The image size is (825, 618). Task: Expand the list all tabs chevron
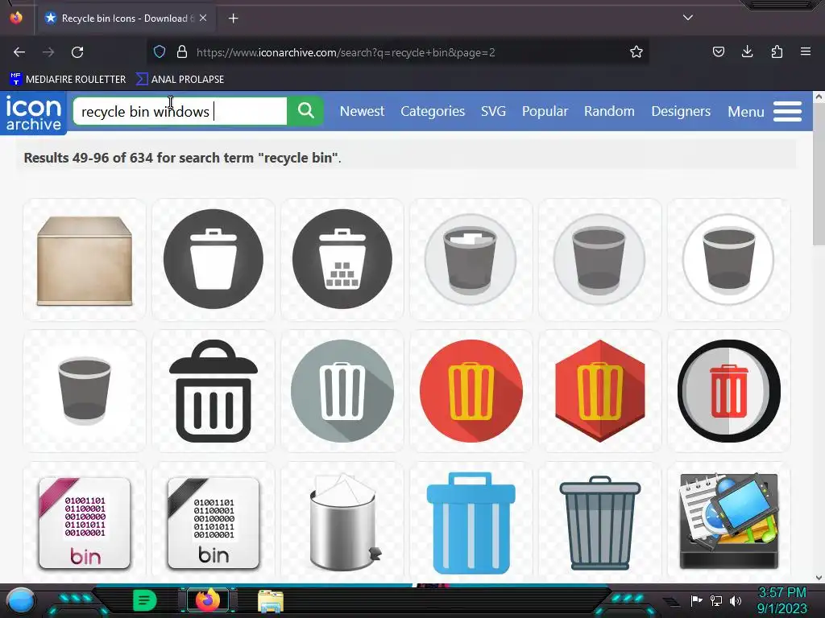pyautogui.click(x=688, y=18)
